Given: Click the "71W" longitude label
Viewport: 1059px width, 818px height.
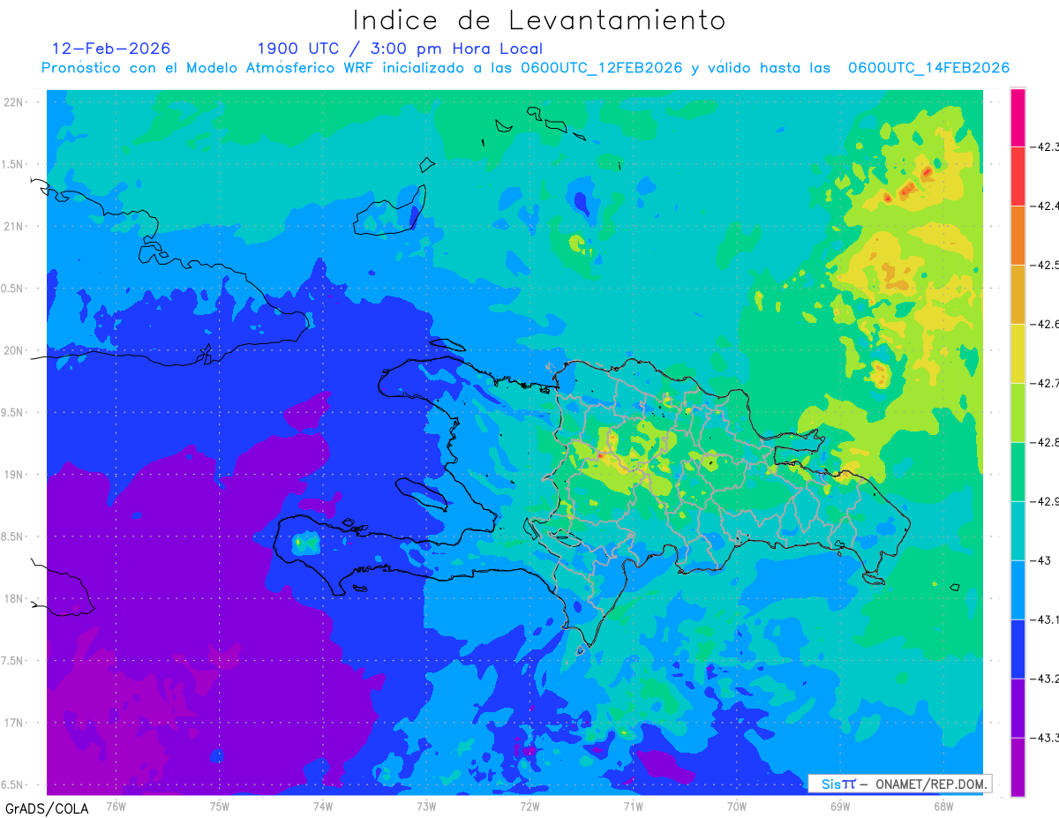Looking at the screenshot, I should (633, 806).
